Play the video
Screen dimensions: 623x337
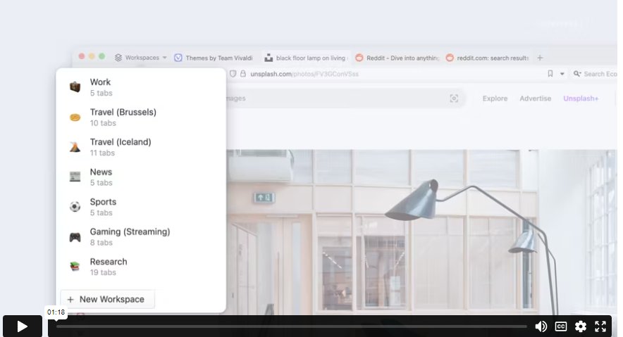coord(22,326)
